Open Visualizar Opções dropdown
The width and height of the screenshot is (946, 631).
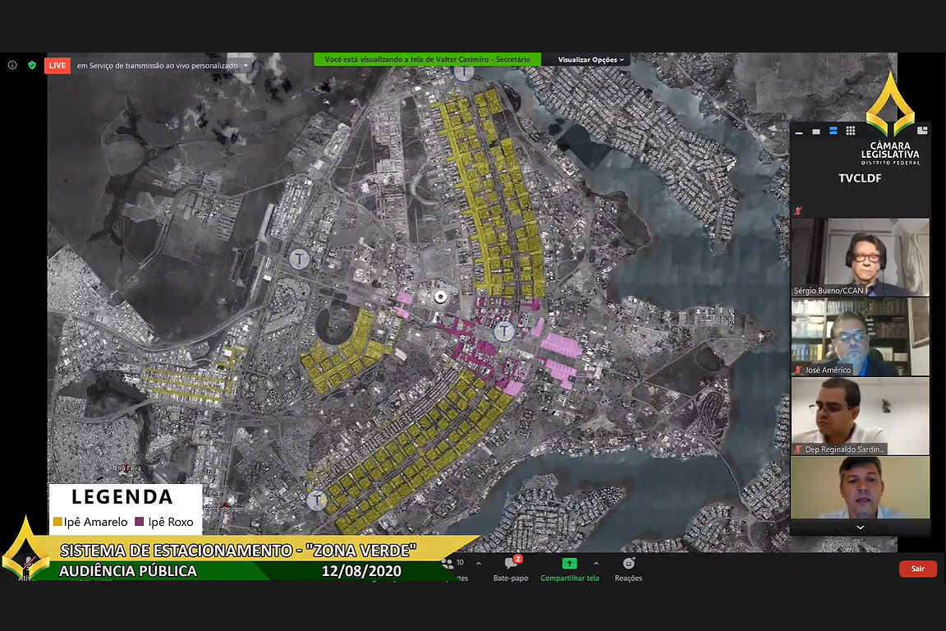[x=590, y=60]
